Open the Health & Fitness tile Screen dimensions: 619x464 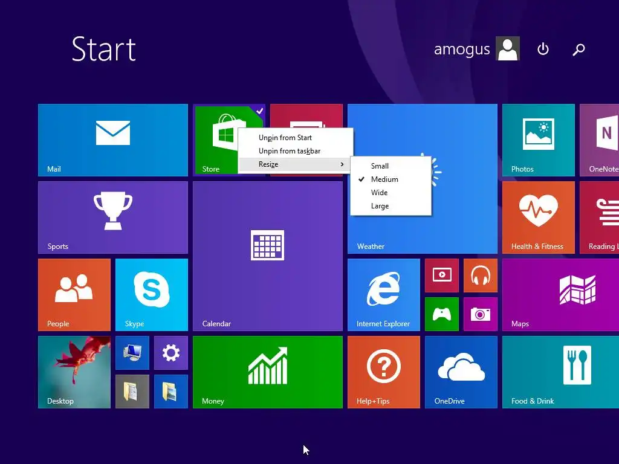coord(539,217)
